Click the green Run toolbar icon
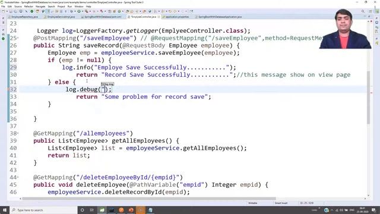 coord(79,11)
